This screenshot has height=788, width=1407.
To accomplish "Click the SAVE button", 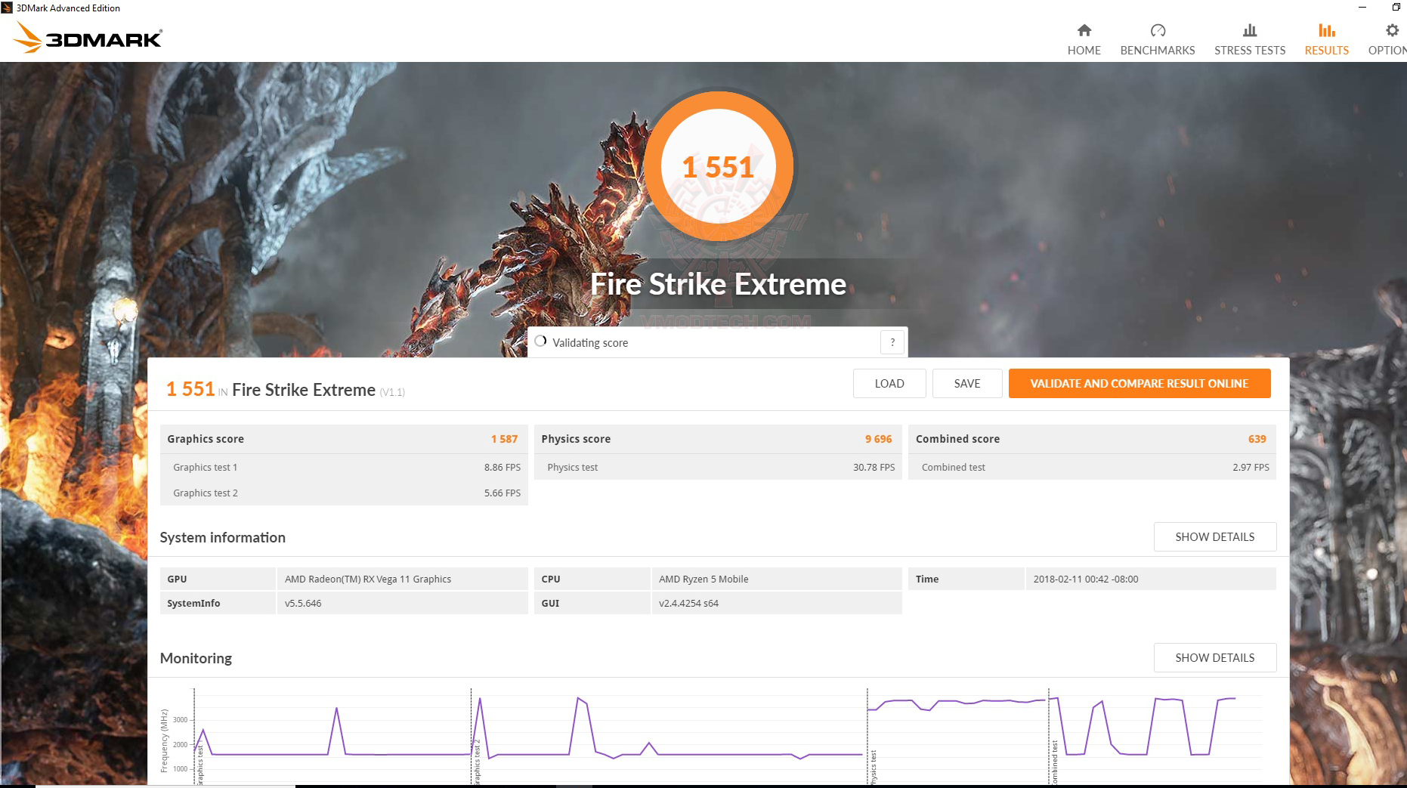I will [967, 383].
